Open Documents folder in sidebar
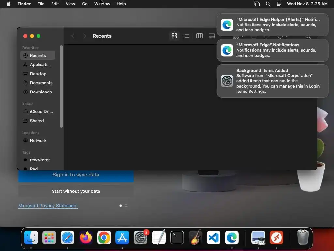This screenshot has height=251, width=334. tap(38, 83)
